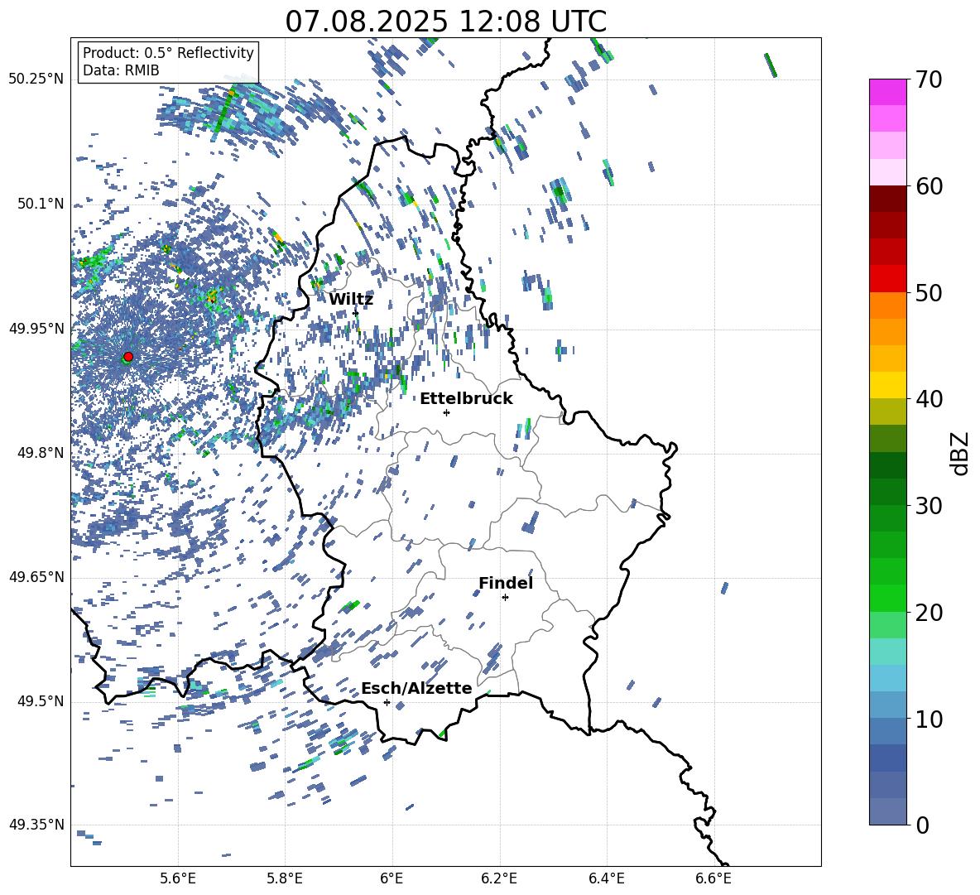Click the dBZ colorbar axis label

point(961,453)
